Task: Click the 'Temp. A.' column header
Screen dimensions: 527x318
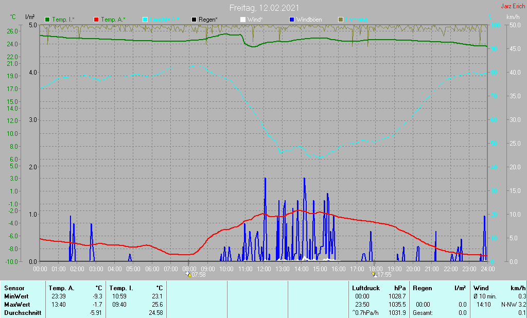Action: (x=62, y=288)
